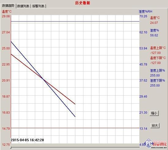Click the timestamp 2015-04-05 16:42:28
This screenshot has width=168, height=150.
(x=27, y=140)
